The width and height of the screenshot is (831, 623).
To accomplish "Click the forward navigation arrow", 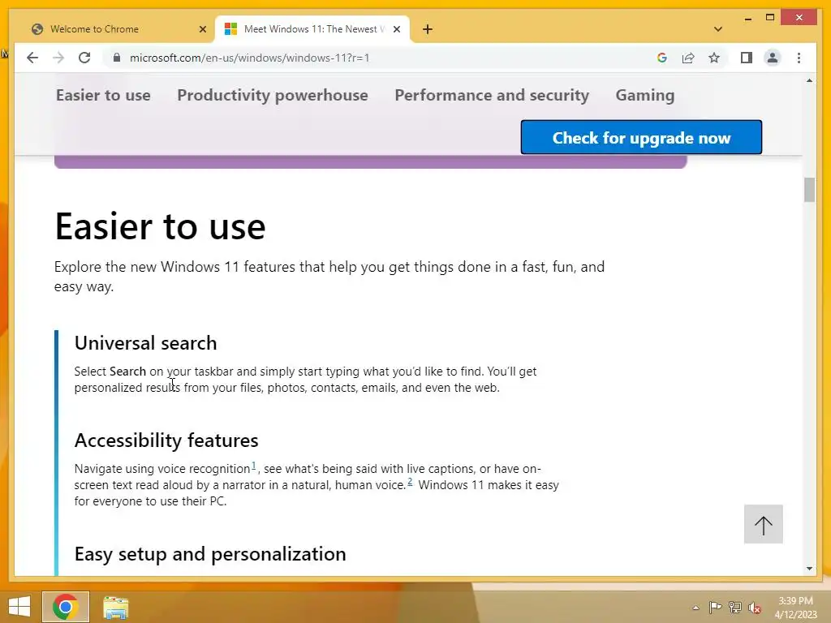I will click(58, 58).
